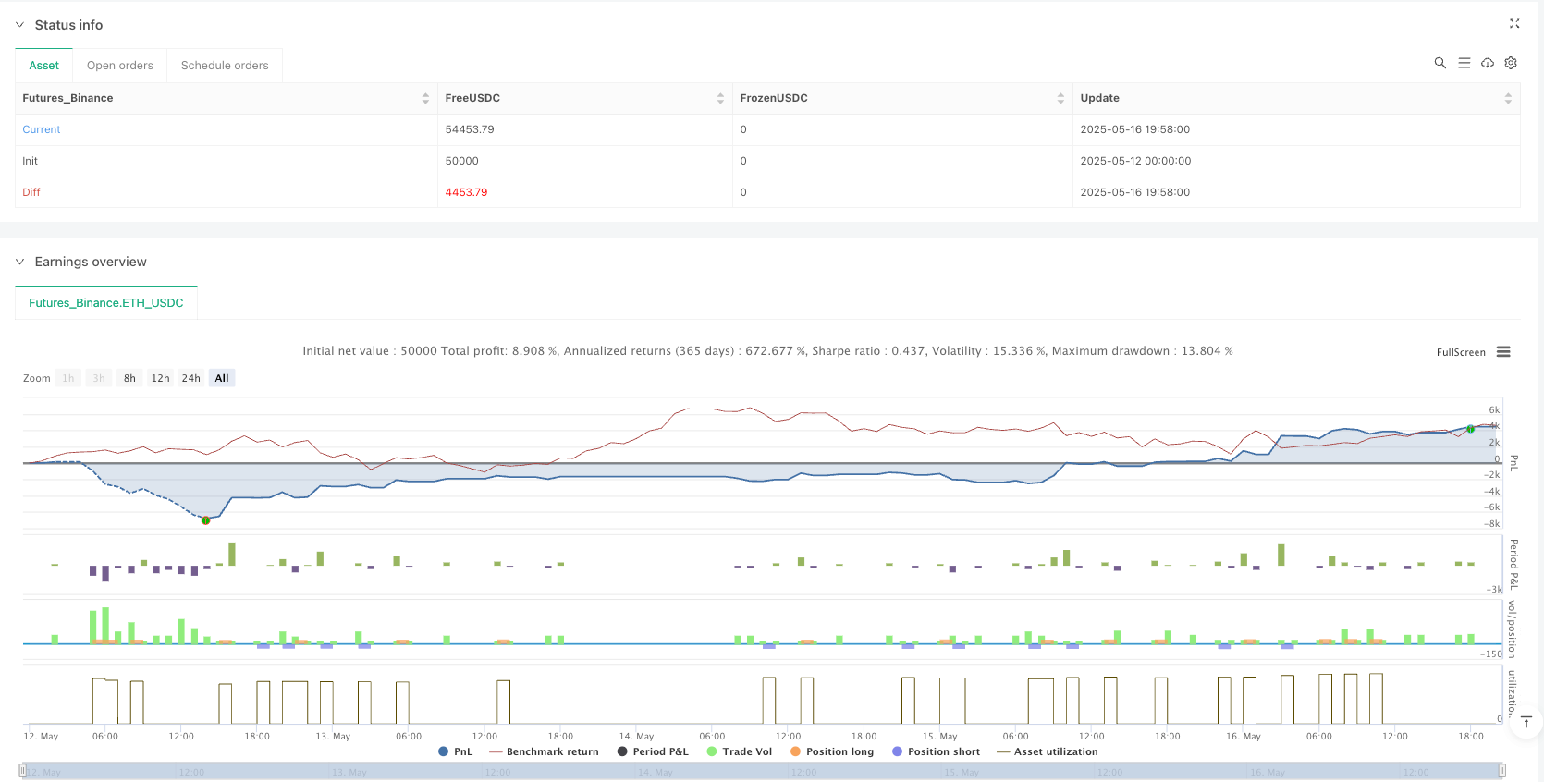Hide the Trade Vol legend series
This screenshot has width=1544, height=782.
pos(739,751)
